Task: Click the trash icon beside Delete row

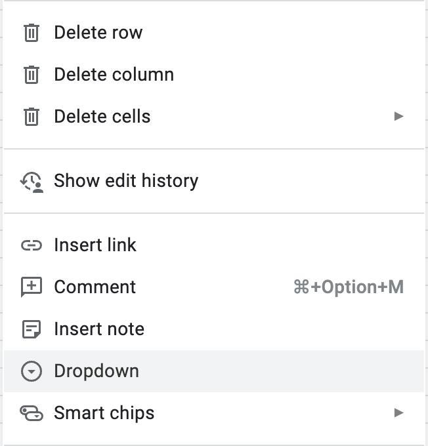Action: (32, 33)
